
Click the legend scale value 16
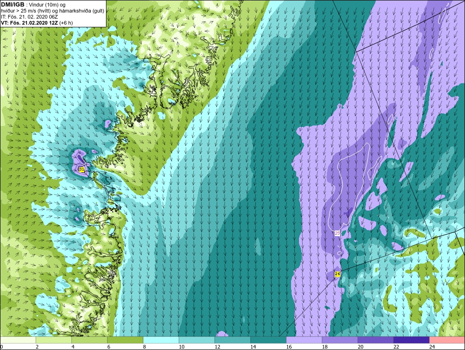click(x=289, y=347)
